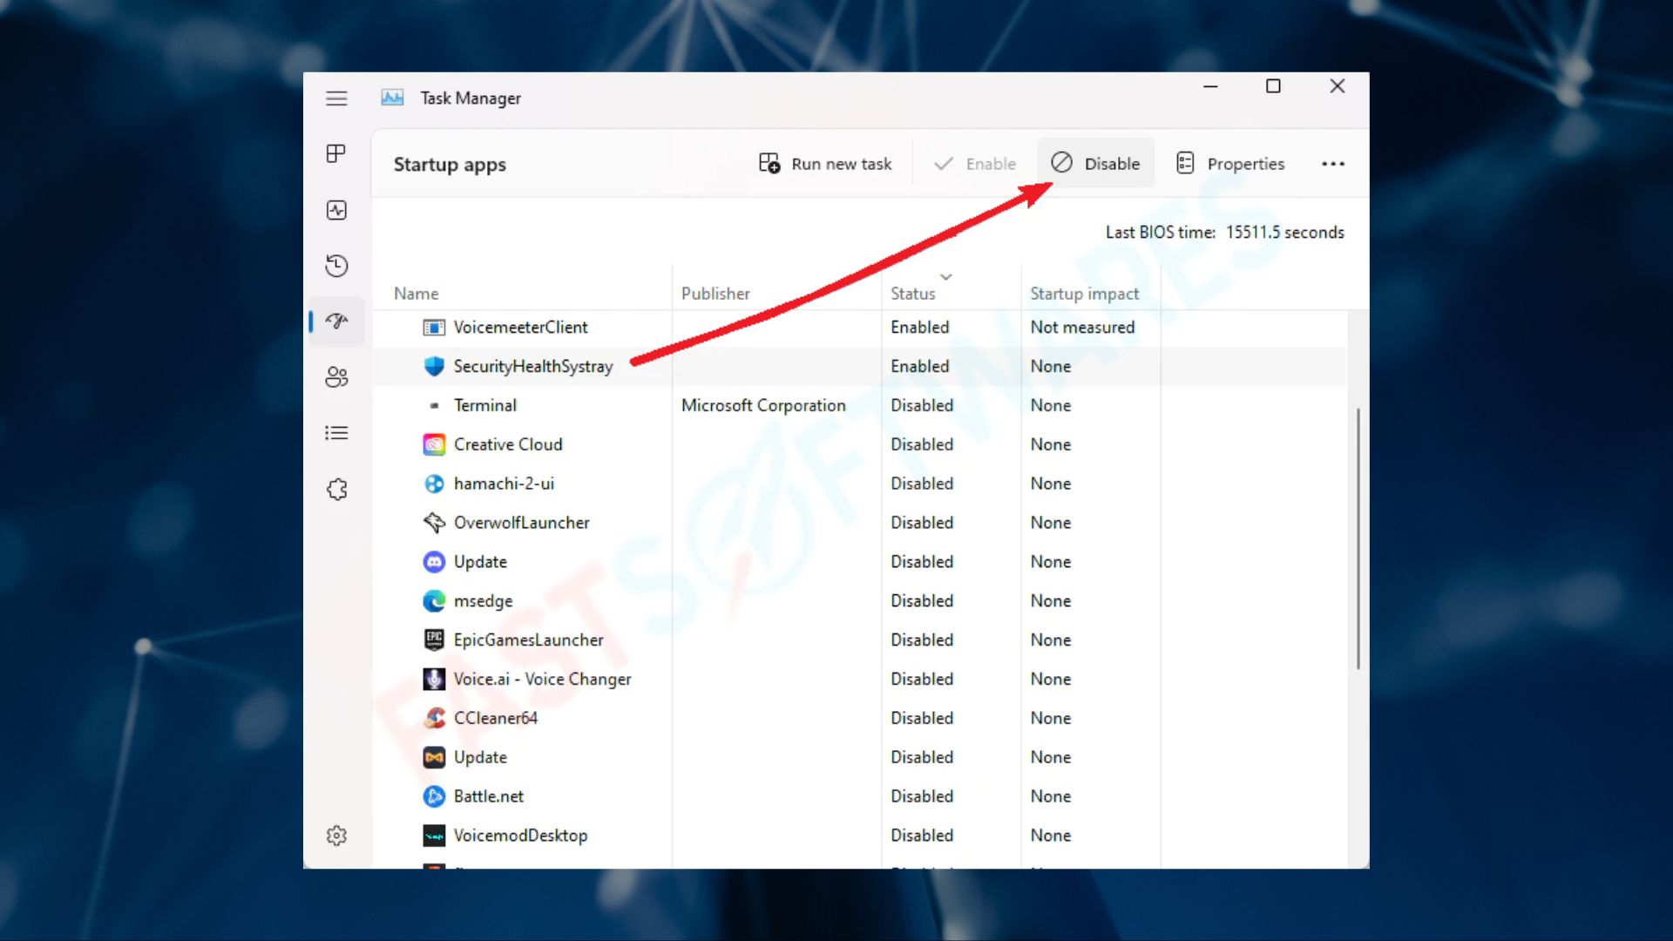This screenshot has height=941, width=1673.
Task: Select Battle.net in the list
Action: coord(488,796)
